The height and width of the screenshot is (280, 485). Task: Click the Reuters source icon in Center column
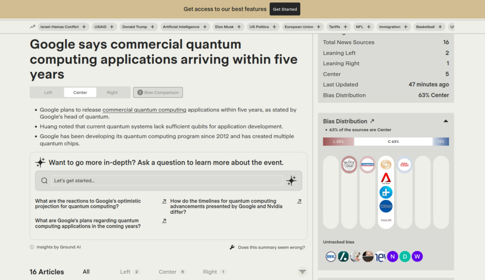click(x=386, y=165)
